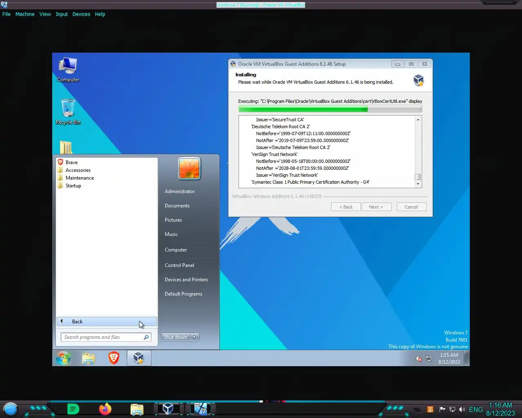Open host volume speaker icon
522x418 pixels.
click(462, 409)
